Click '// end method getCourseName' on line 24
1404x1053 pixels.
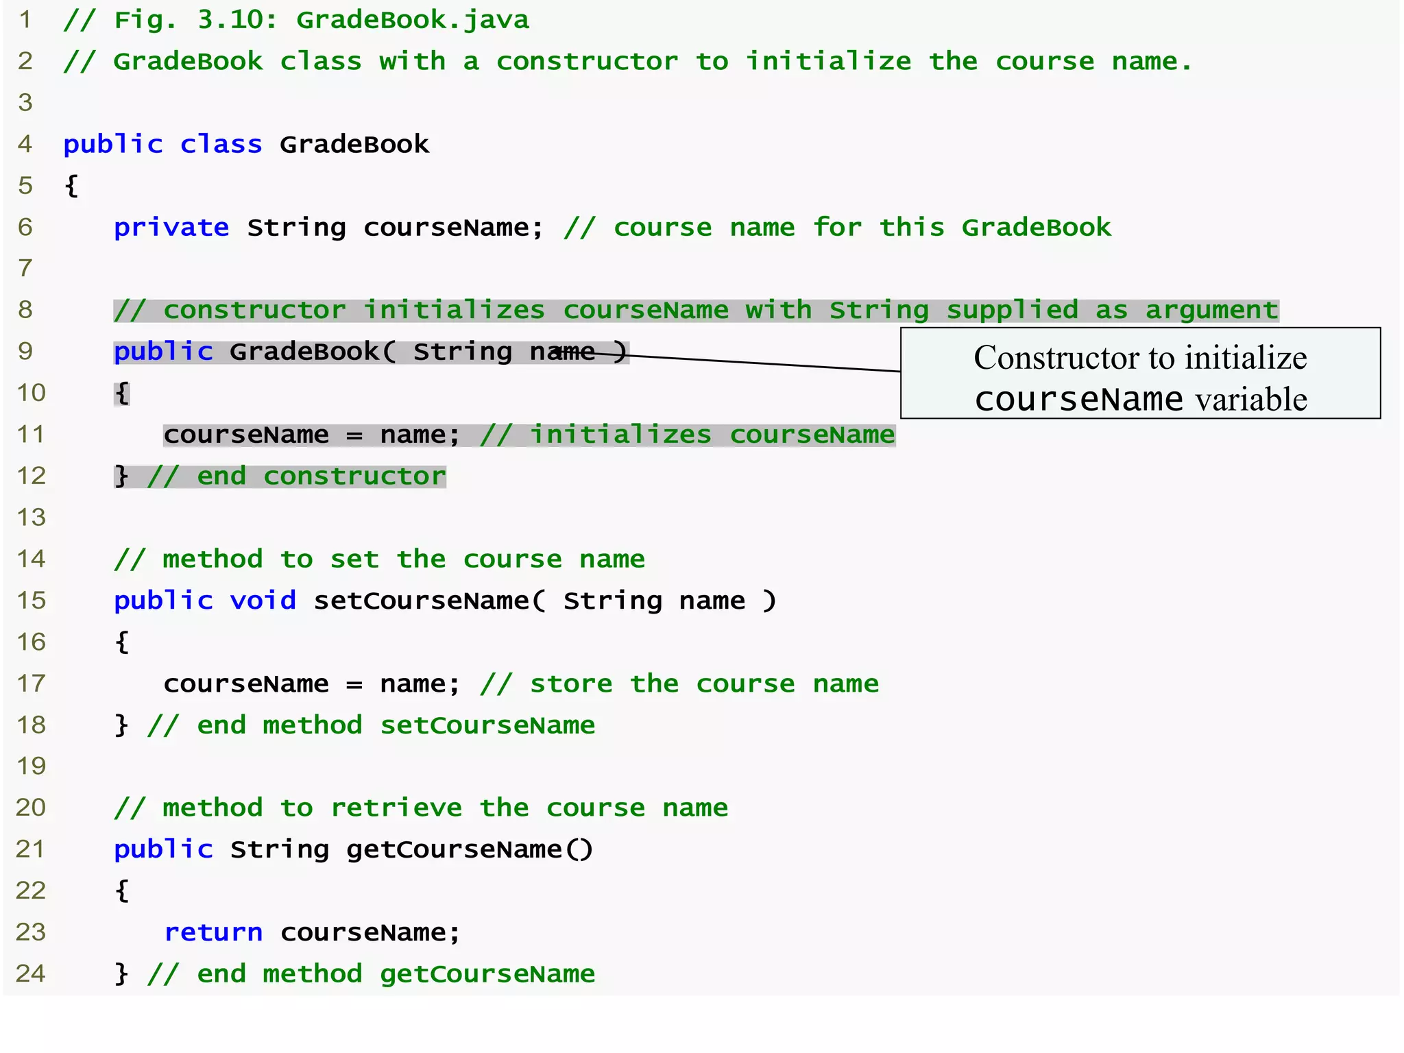pos(371,974)
